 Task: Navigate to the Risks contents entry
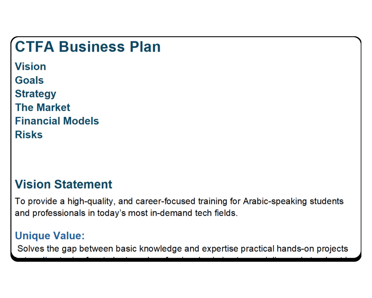(29, 135)
